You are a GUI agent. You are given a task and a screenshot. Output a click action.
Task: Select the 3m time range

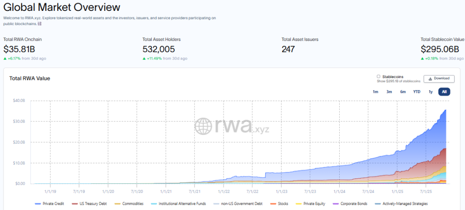[x=389, y=92]
